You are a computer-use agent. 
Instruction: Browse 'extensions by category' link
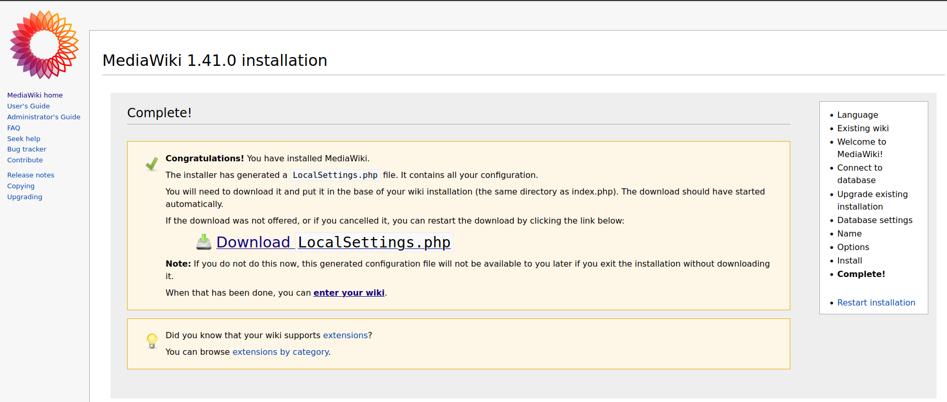[x=280, y=352]
